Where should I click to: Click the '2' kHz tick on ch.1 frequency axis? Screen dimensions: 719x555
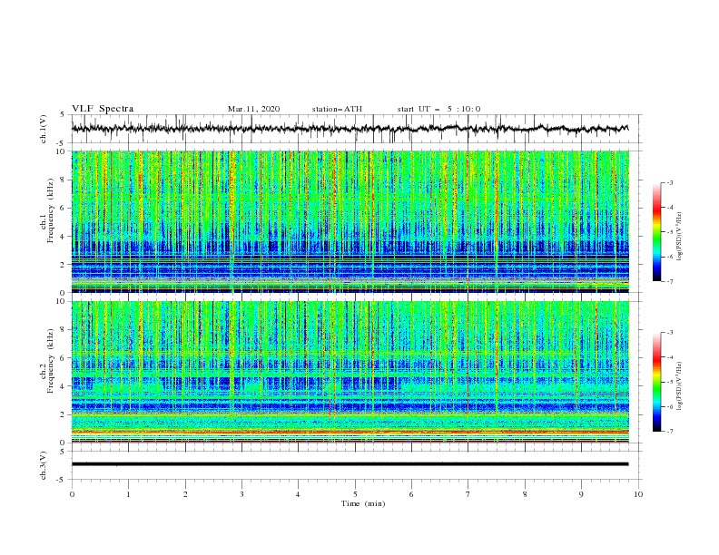(x=63, y=265)
